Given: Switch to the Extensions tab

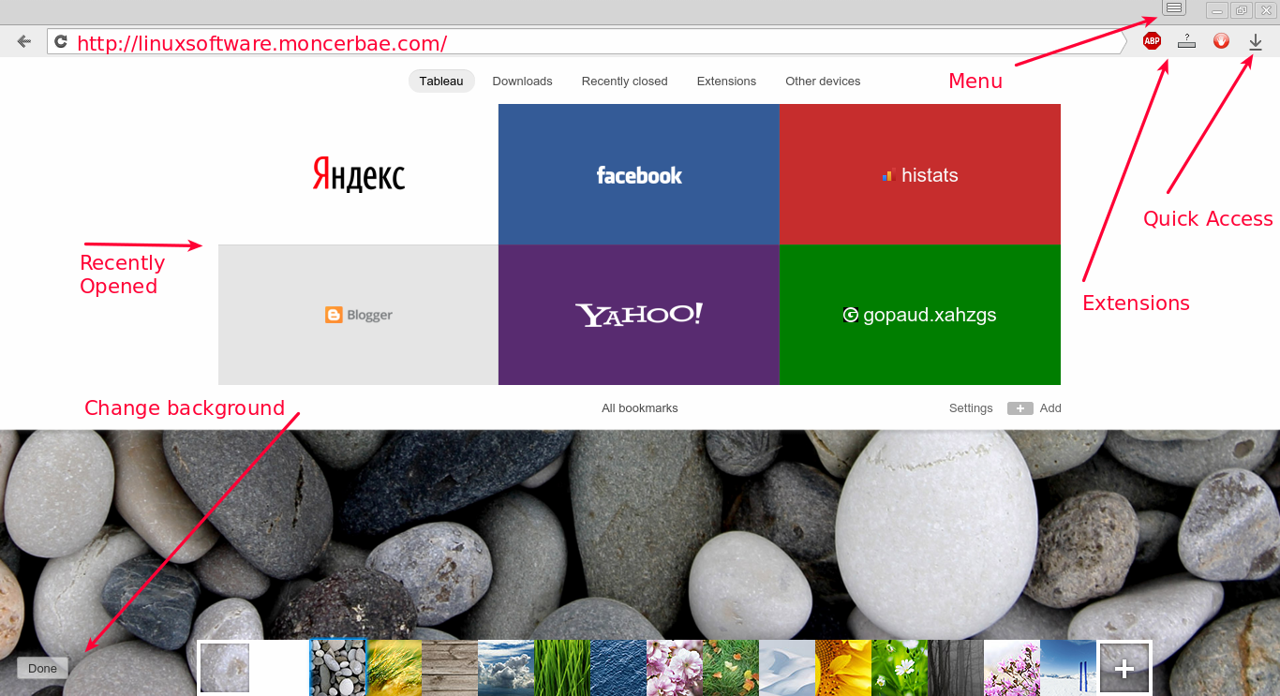Looking at the screenshot, I should [x=726, y=81].
